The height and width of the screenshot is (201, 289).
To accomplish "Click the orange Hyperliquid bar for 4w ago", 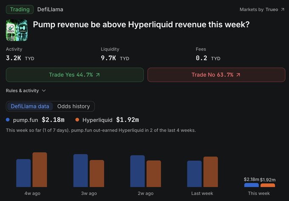I will coord(40,170).
